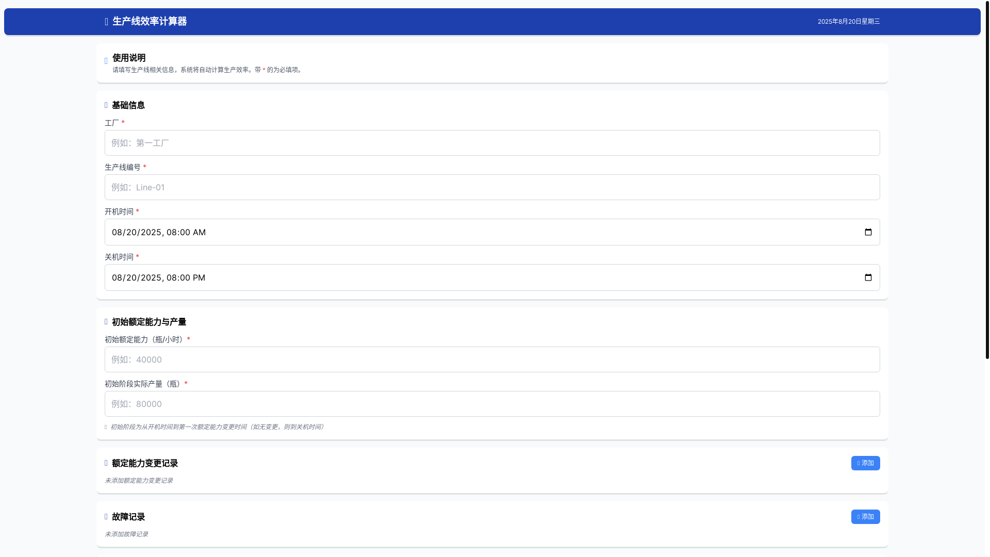
Task: Click the 工厂 input field
Action: click(x=492, y=143)
